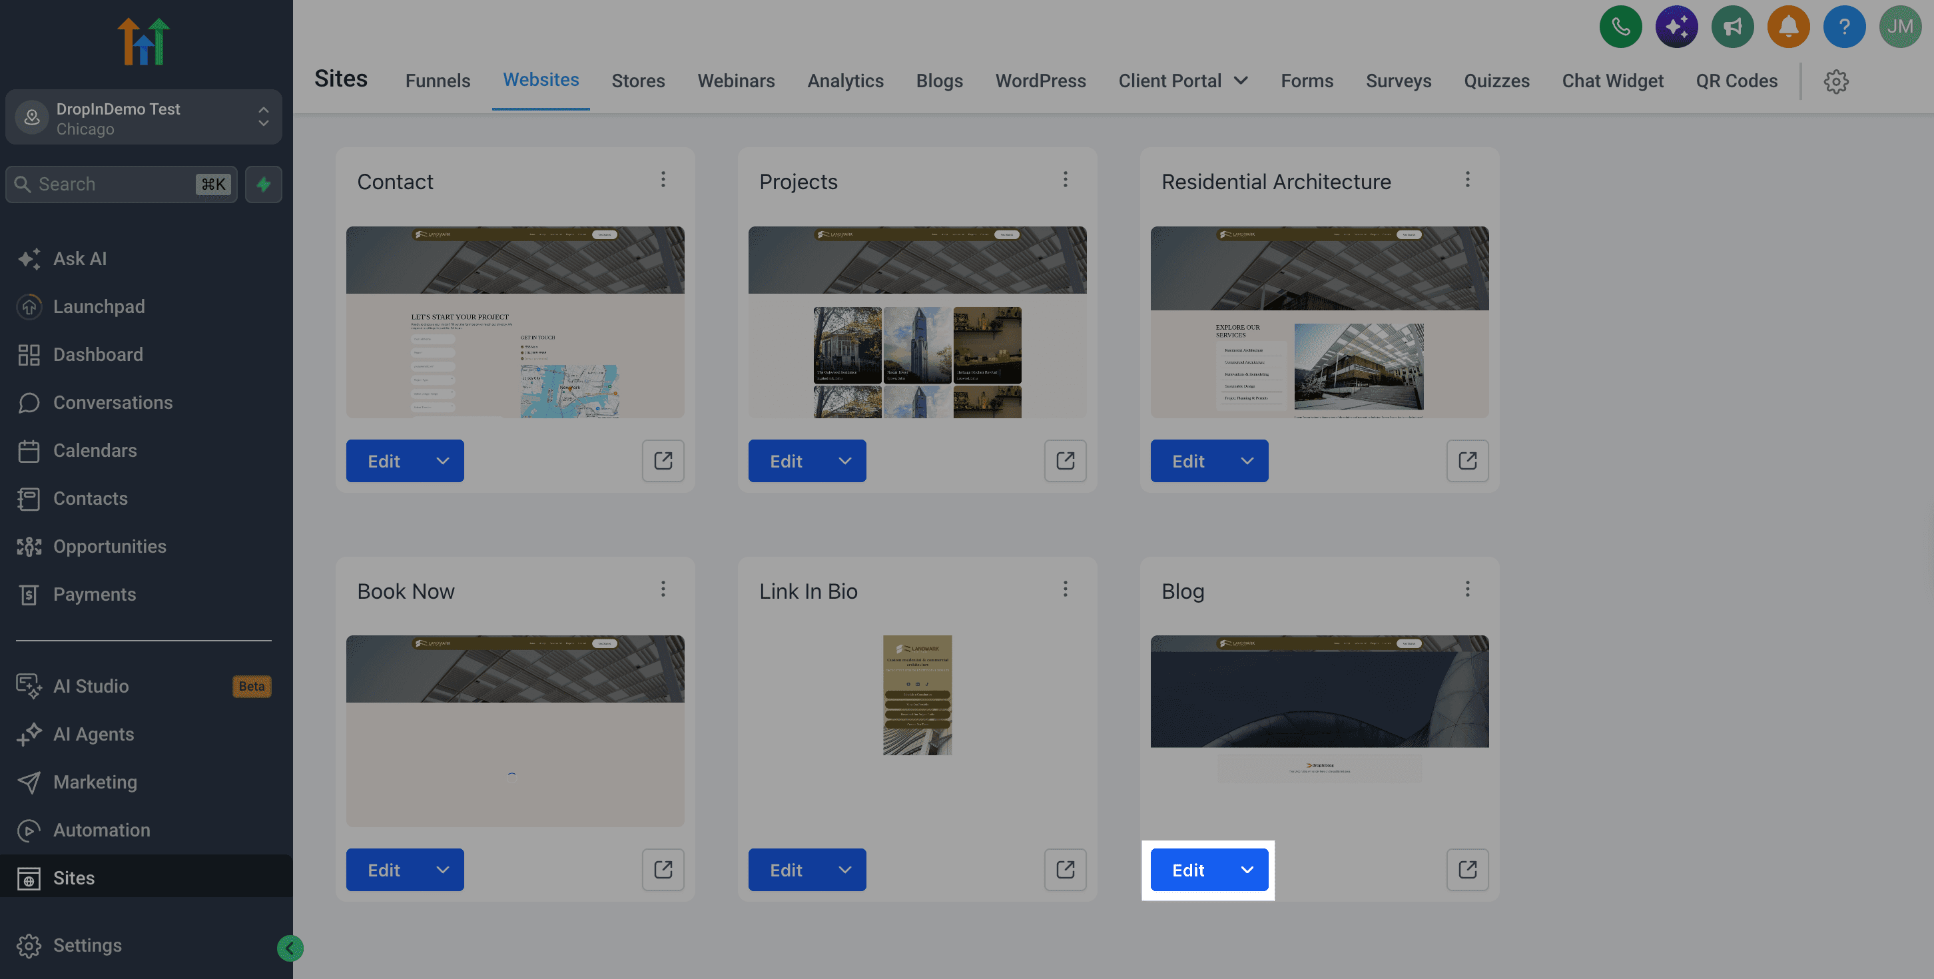1934x979 pixels.
Task: Expand the Blog Edit dropdown arrow
Action: coord(1247,869)
